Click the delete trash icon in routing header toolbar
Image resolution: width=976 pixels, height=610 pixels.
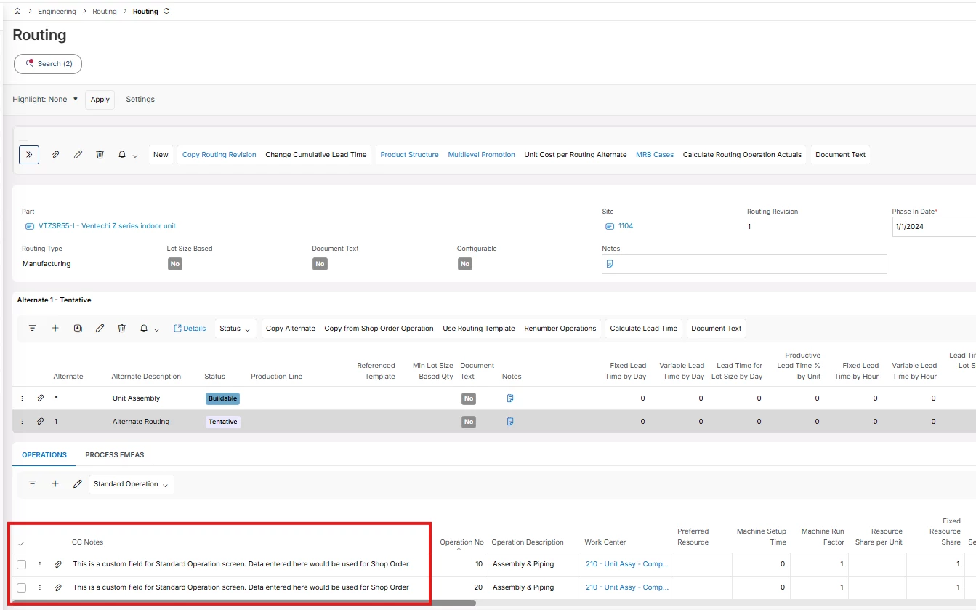(x=100, y=155)
